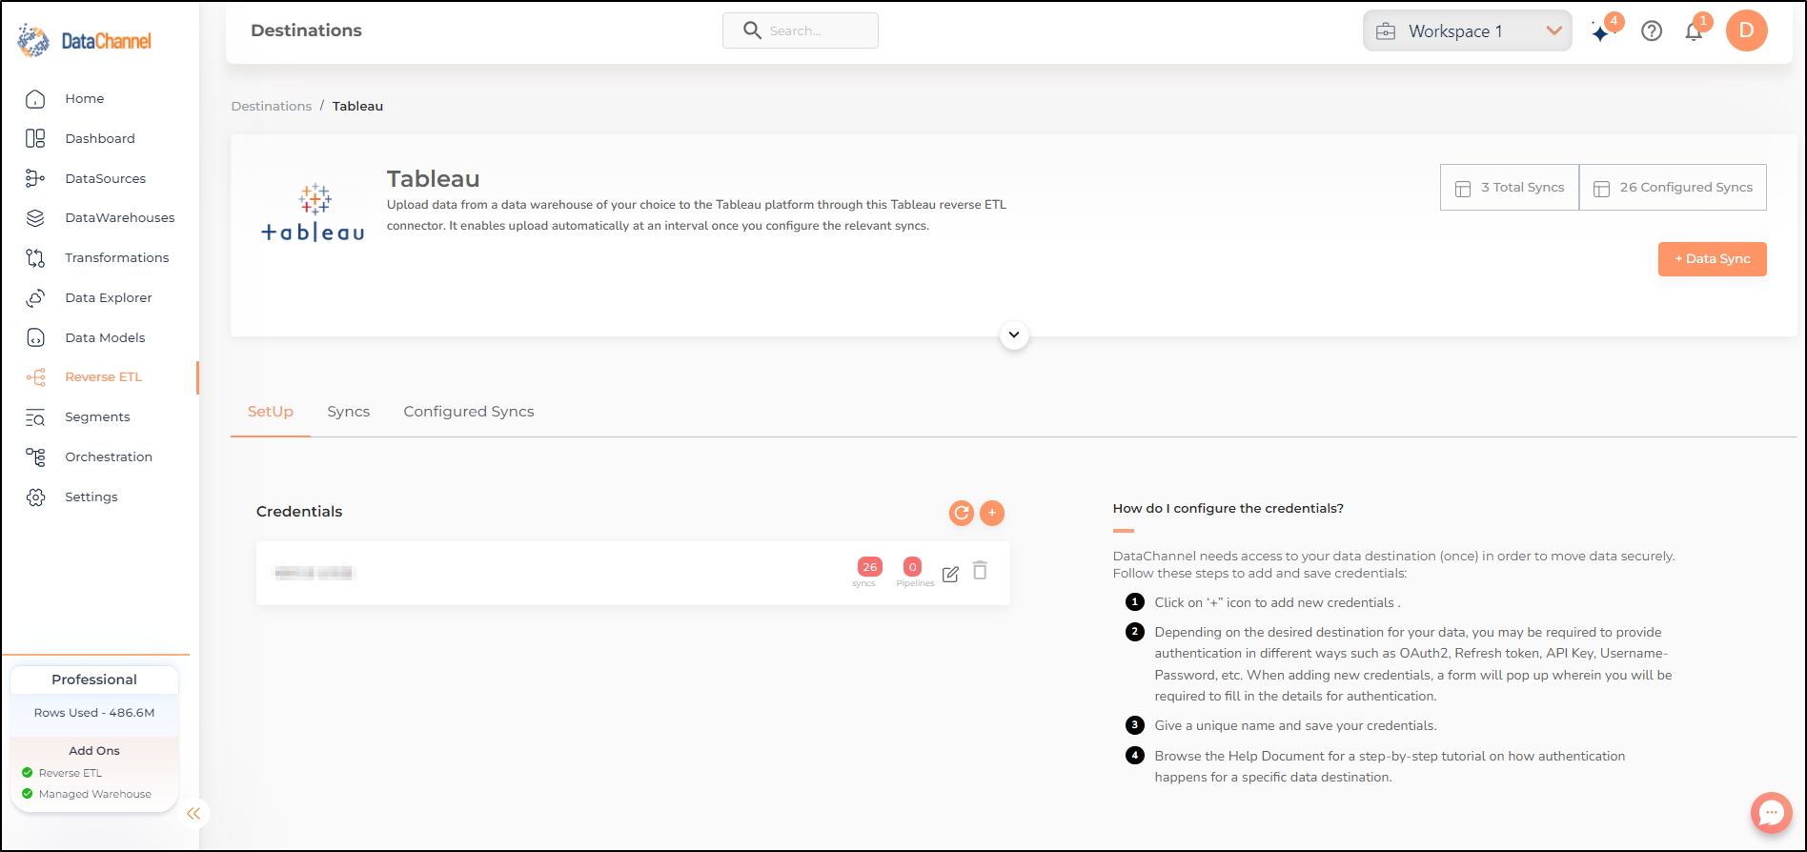
Task: Click the 26 Configured Syncs button
Action: pos(1673,188)
